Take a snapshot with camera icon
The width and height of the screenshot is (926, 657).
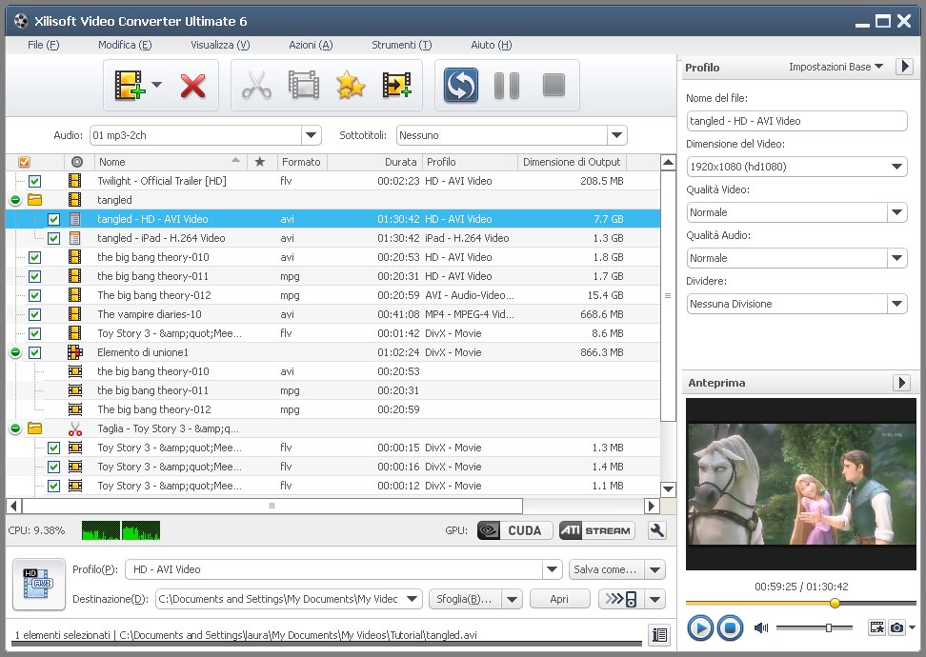(x=896, y=627)
